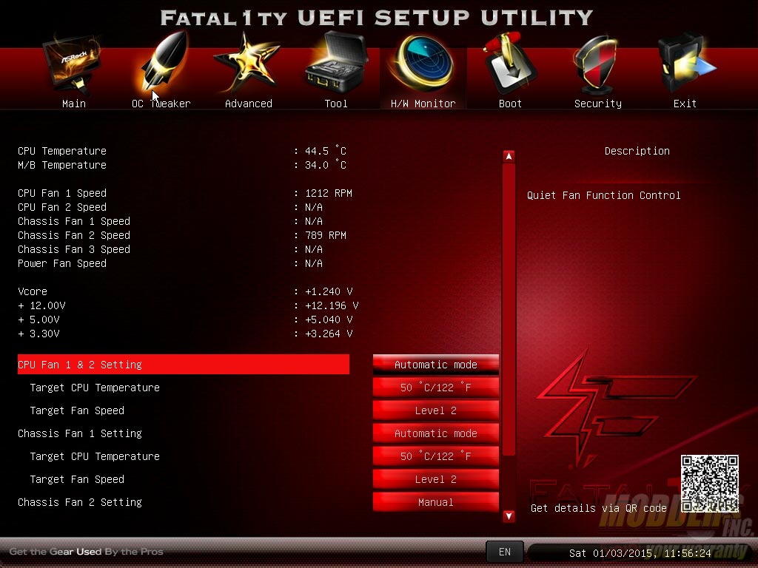This screenshot has width=758, height=568.
Task: Click the Description panel heading
Action: pyautogui.click(x=637, y=151)
